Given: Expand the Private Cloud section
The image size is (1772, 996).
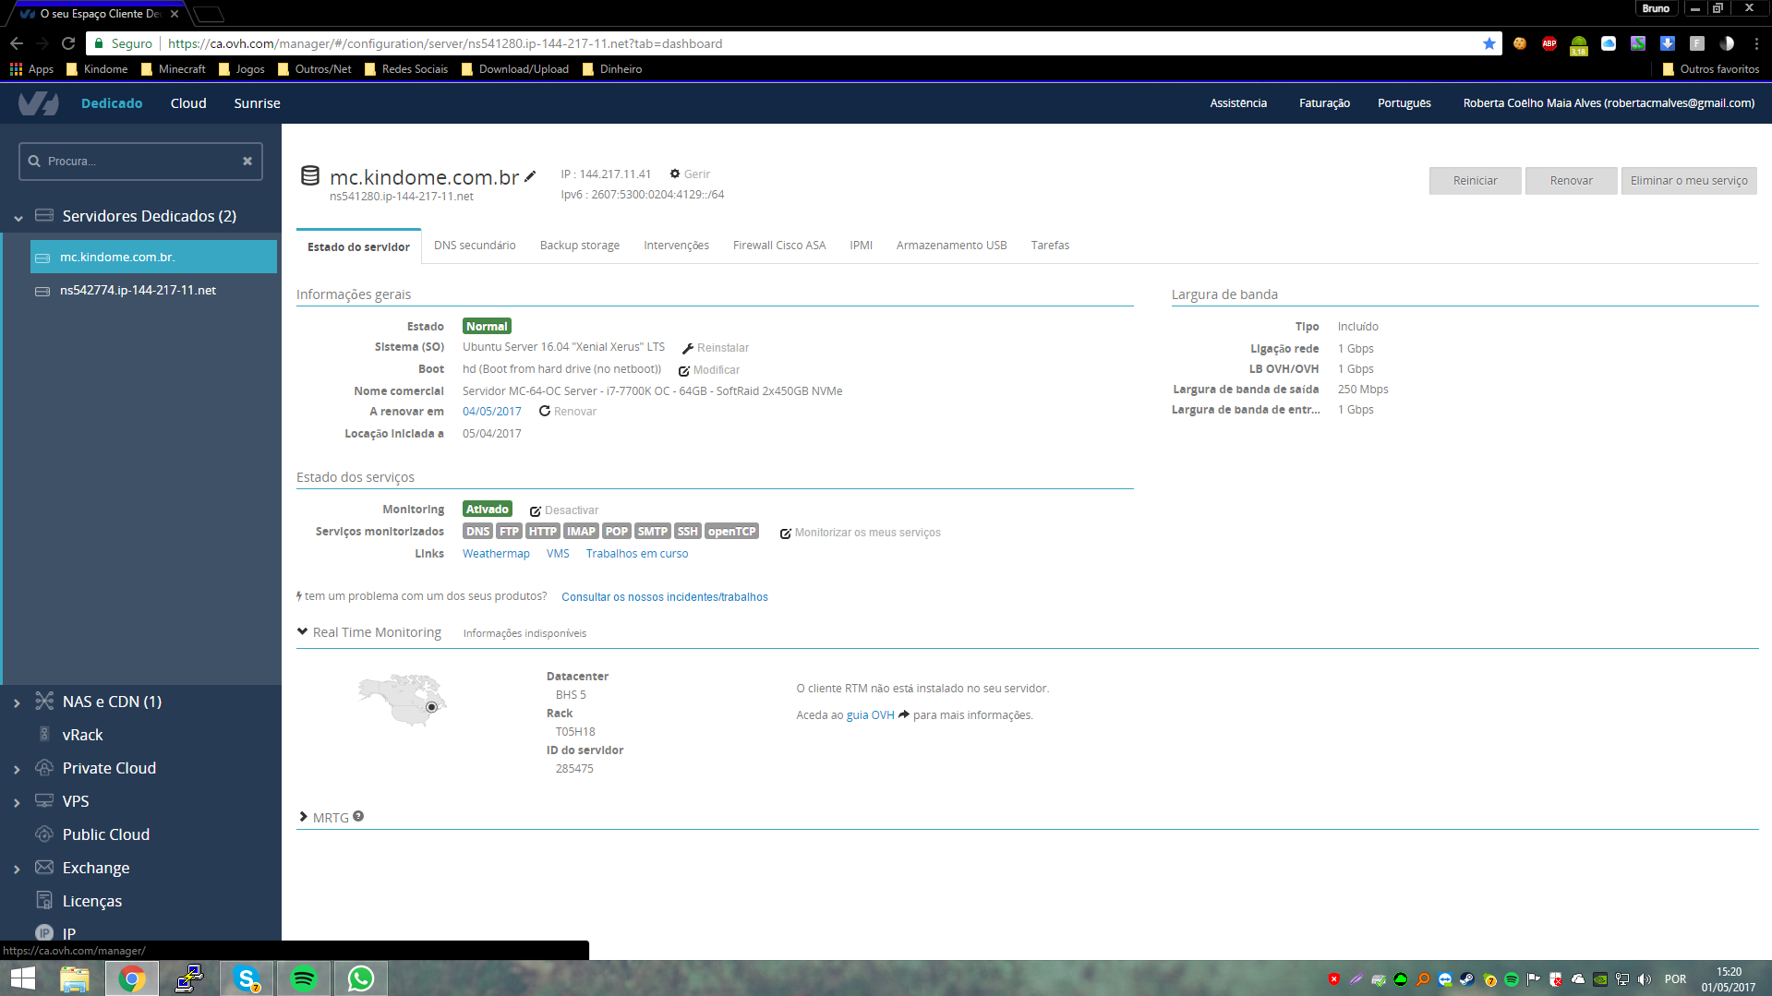Looking at the screenshot, I should point(17,769).
